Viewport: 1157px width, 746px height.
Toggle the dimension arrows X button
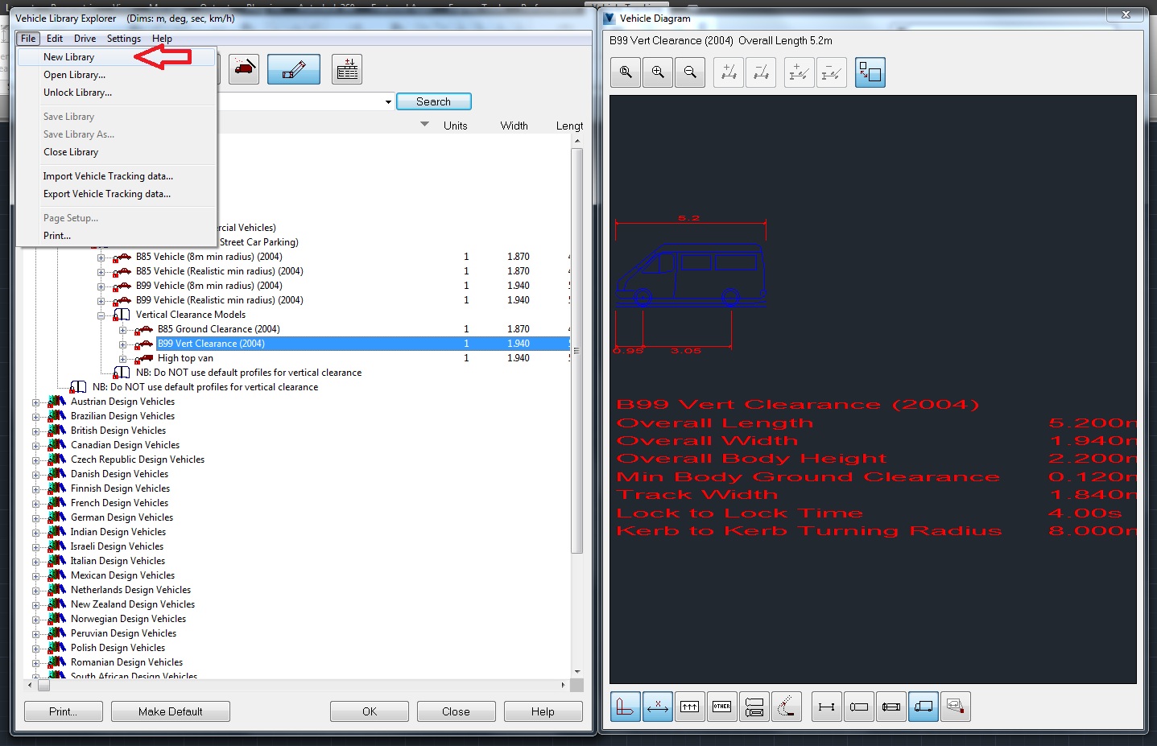658,707
